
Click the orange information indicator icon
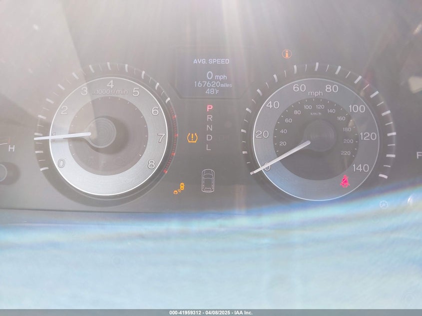tap(287, 54)
